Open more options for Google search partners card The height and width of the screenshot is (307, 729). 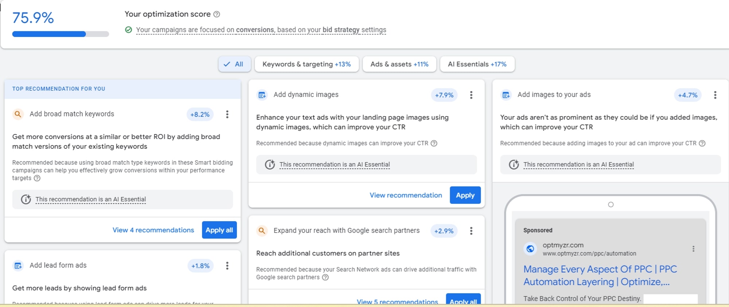click(471, 231)
